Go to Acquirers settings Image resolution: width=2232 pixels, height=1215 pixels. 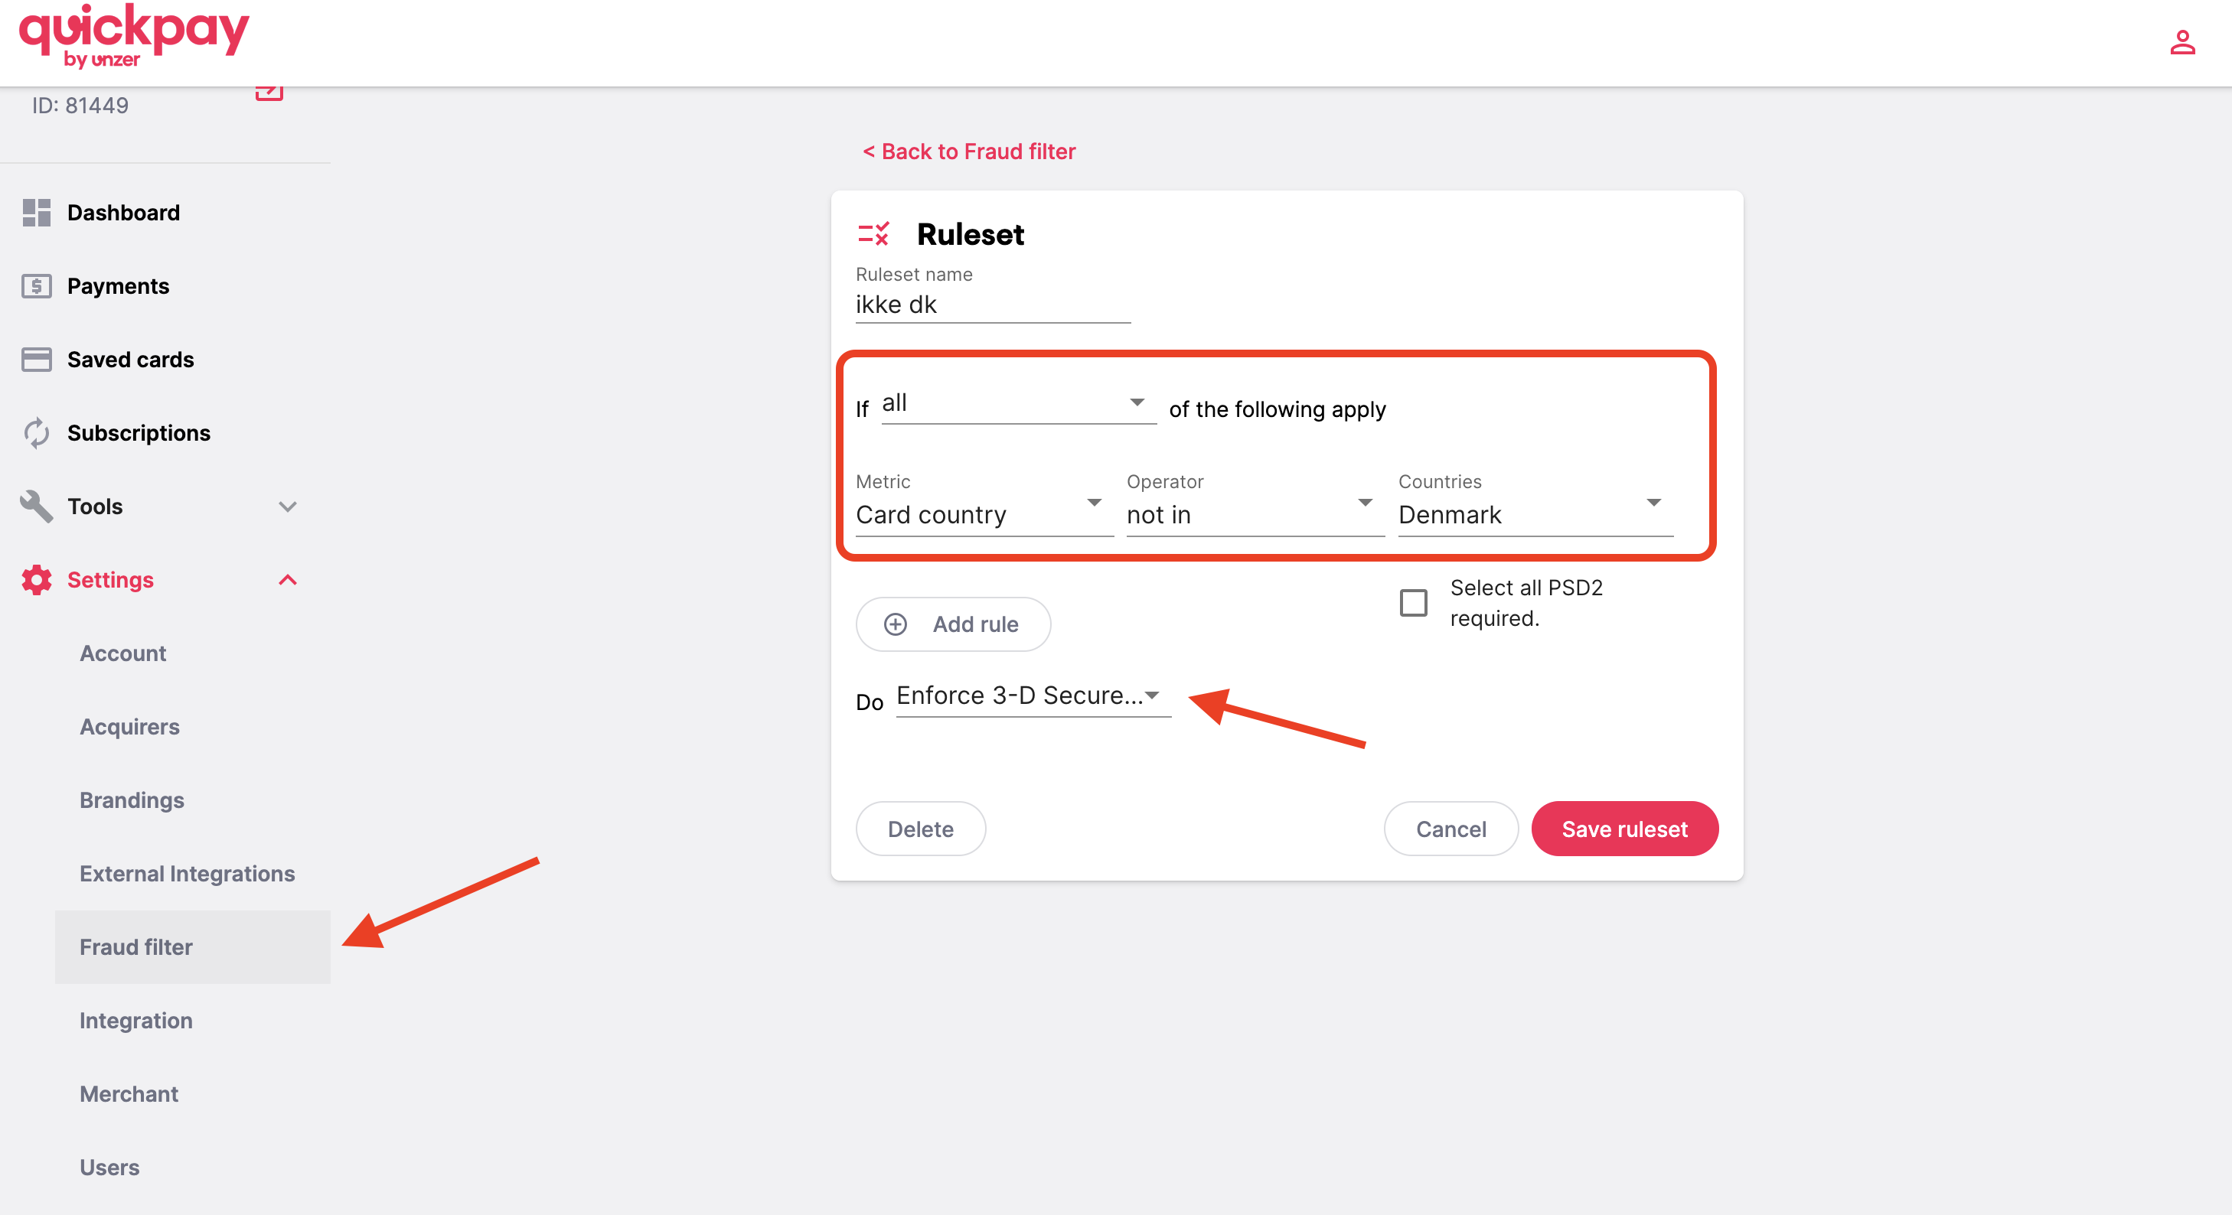pyautogui.click(x=130, y=727)
